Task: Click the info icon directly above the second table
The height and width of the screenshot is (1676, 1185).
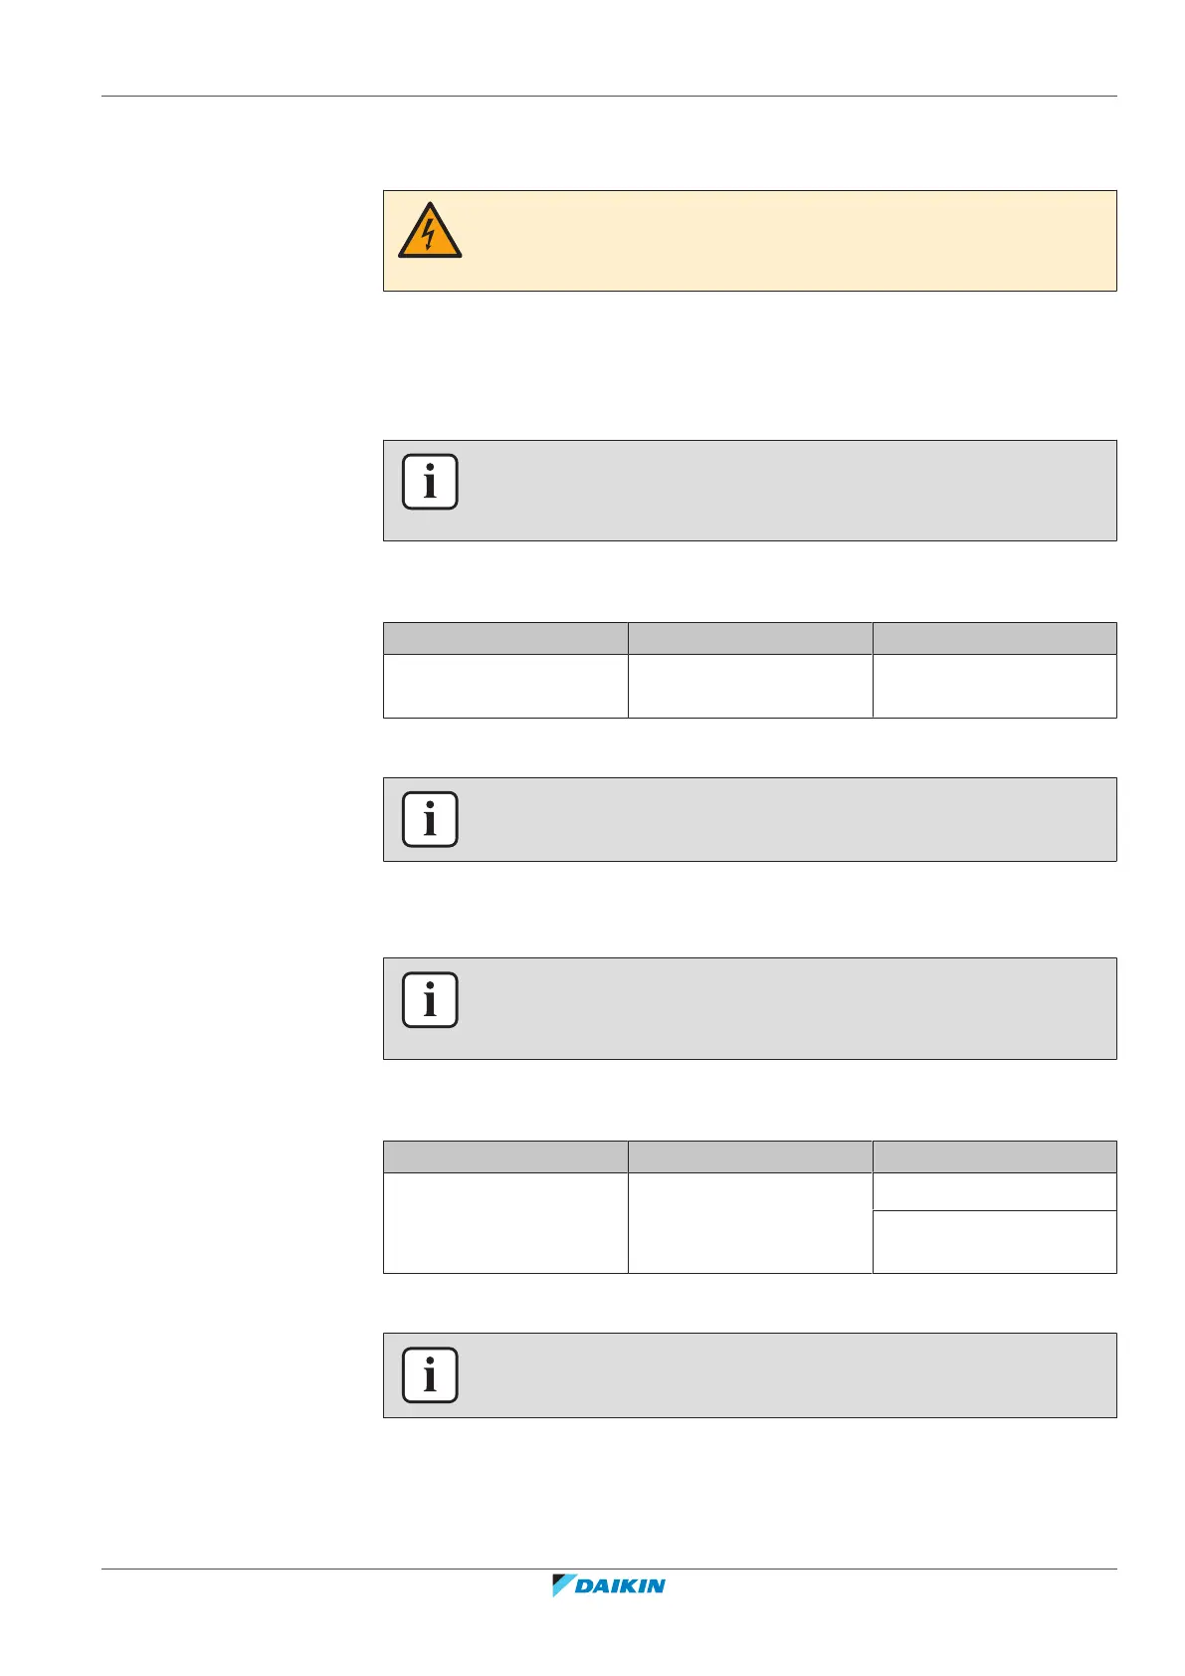Action: point(430,999)
